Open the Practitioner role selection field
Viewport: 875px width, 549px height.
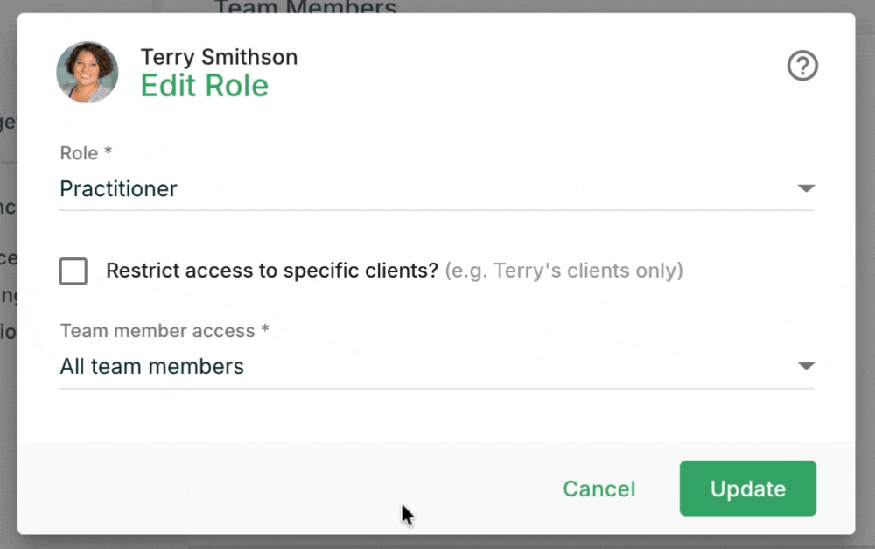pos(437,189)
